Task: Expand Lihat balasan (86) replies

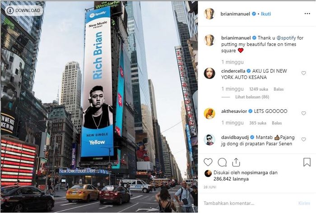Action: click(x=252, y=97)
